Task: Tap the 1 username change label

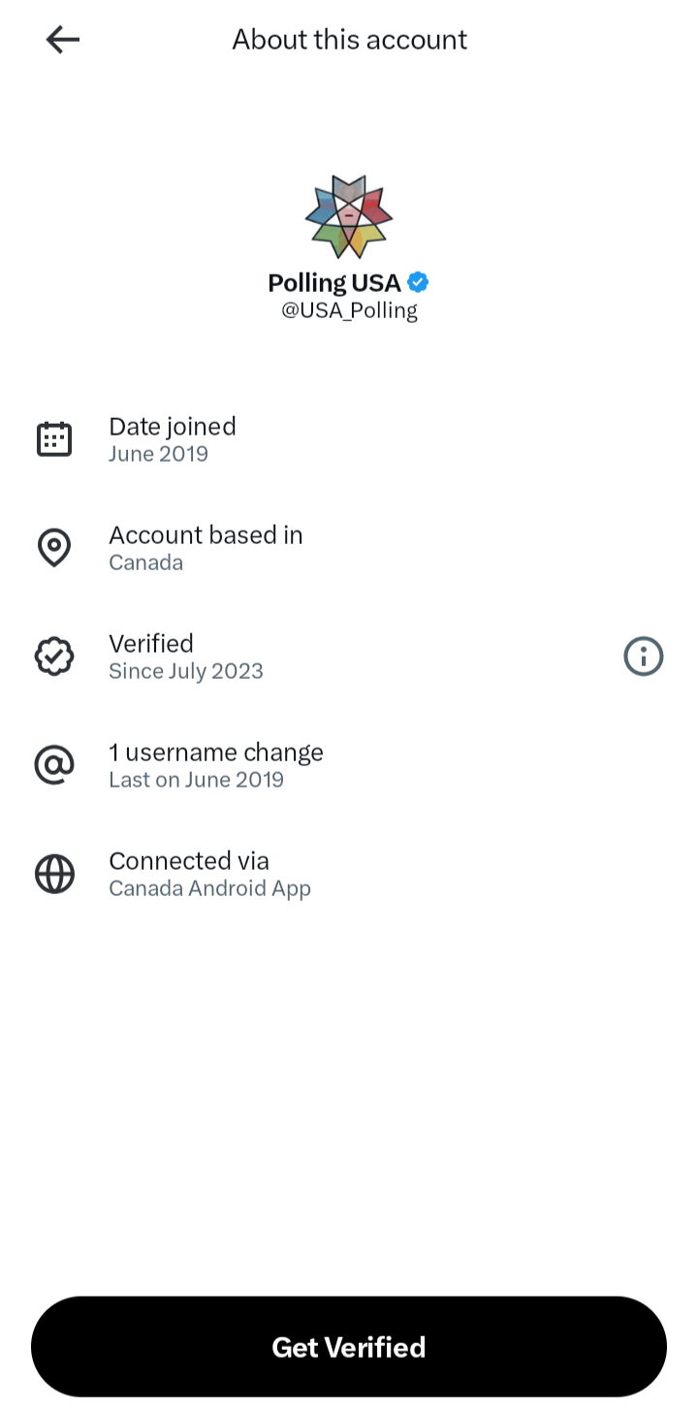Action: [216, 753]
